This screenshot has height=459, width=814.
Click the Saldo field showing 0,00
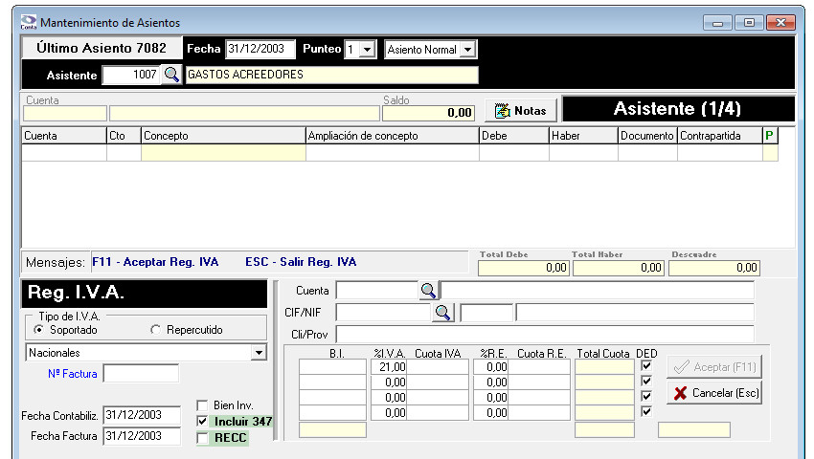(429, 113)
